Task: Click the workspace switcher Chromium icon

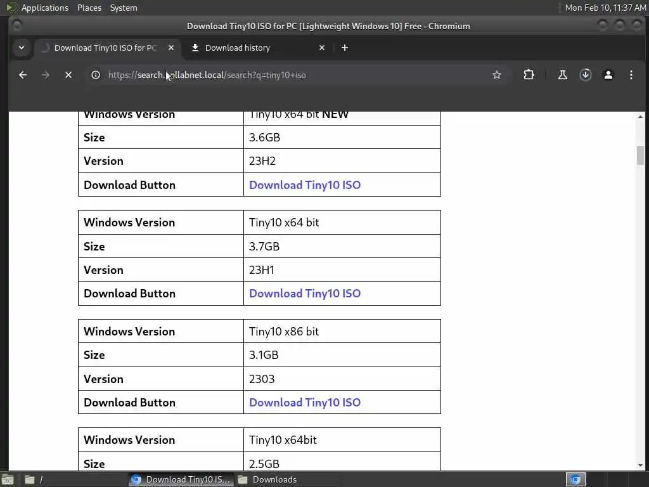Action: tap(575, 479)
